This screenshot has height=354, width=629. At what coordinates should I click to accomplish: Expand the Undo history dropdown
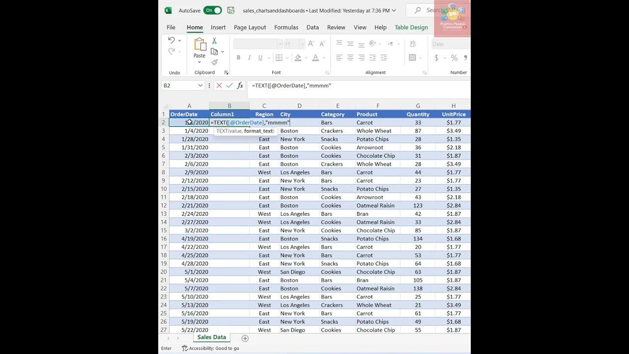[179, 40]
